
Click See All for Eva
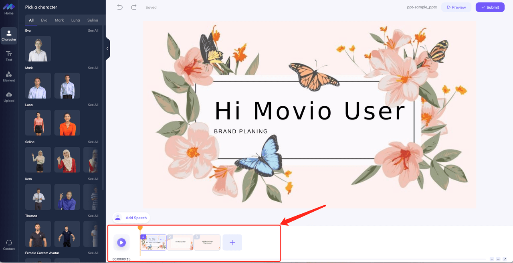[x=93, y=30]
